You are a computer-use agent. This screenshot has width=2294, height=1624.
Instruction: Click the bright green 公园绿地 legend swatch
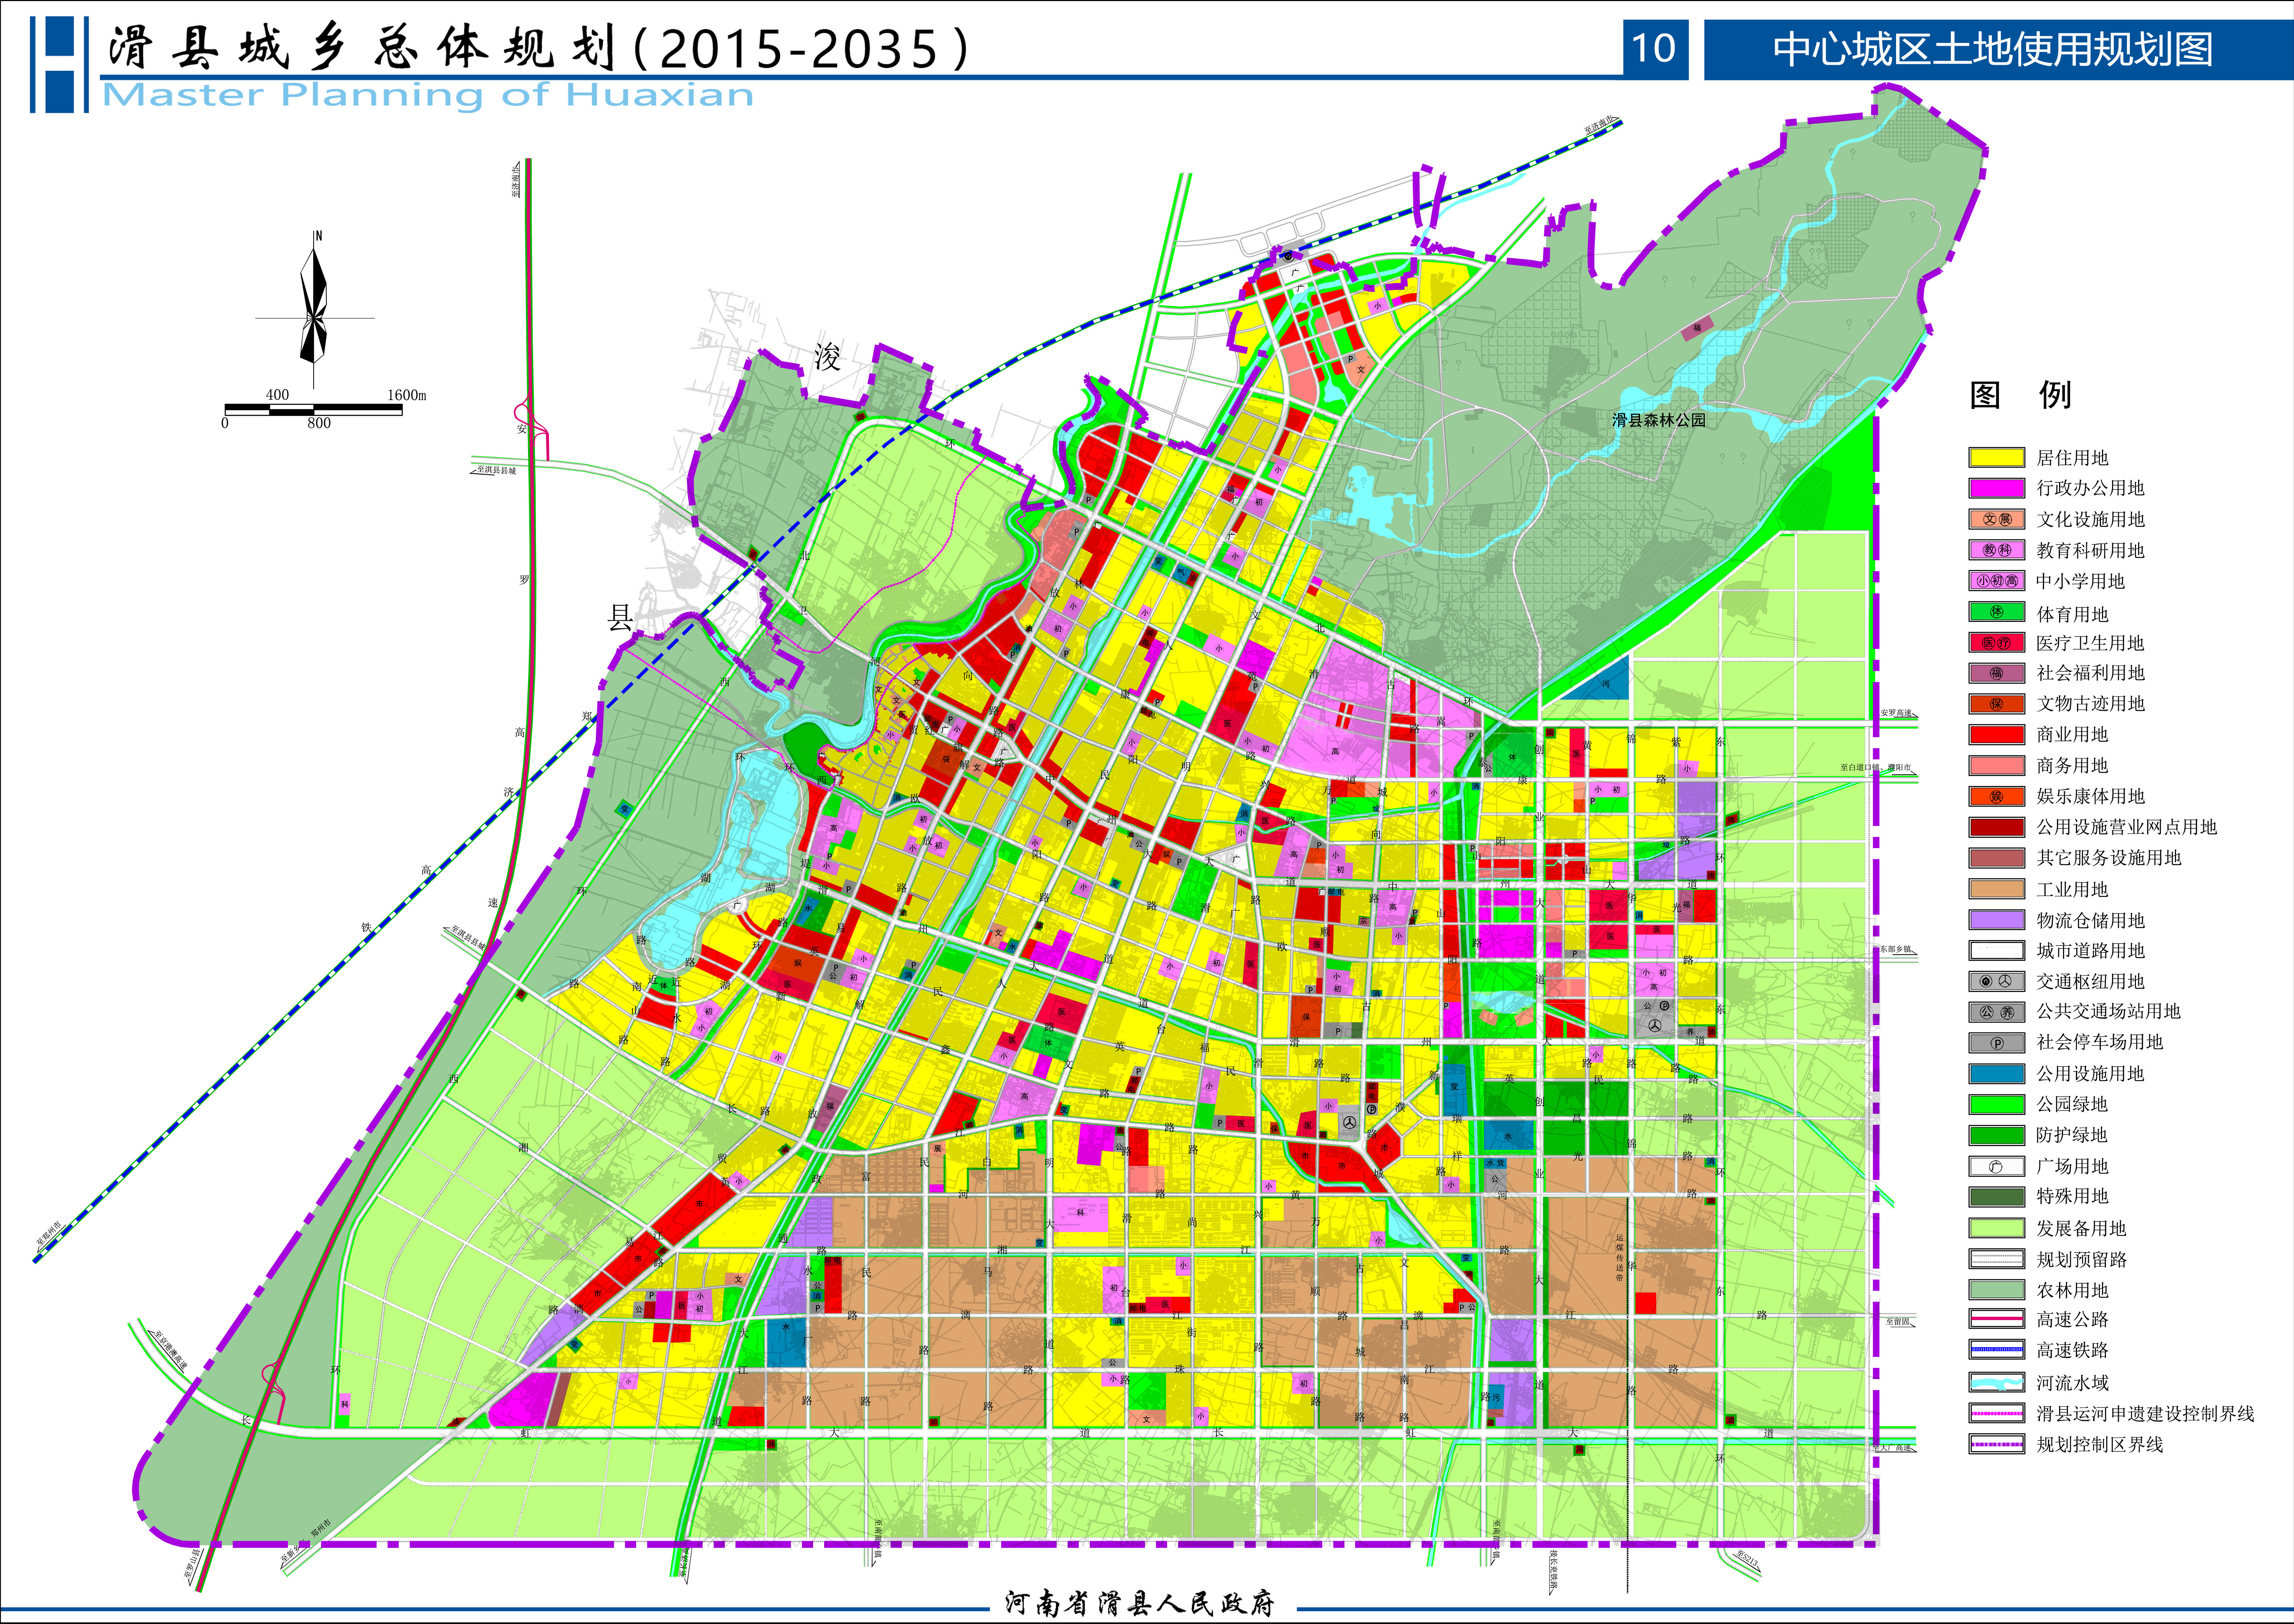1996,1104
